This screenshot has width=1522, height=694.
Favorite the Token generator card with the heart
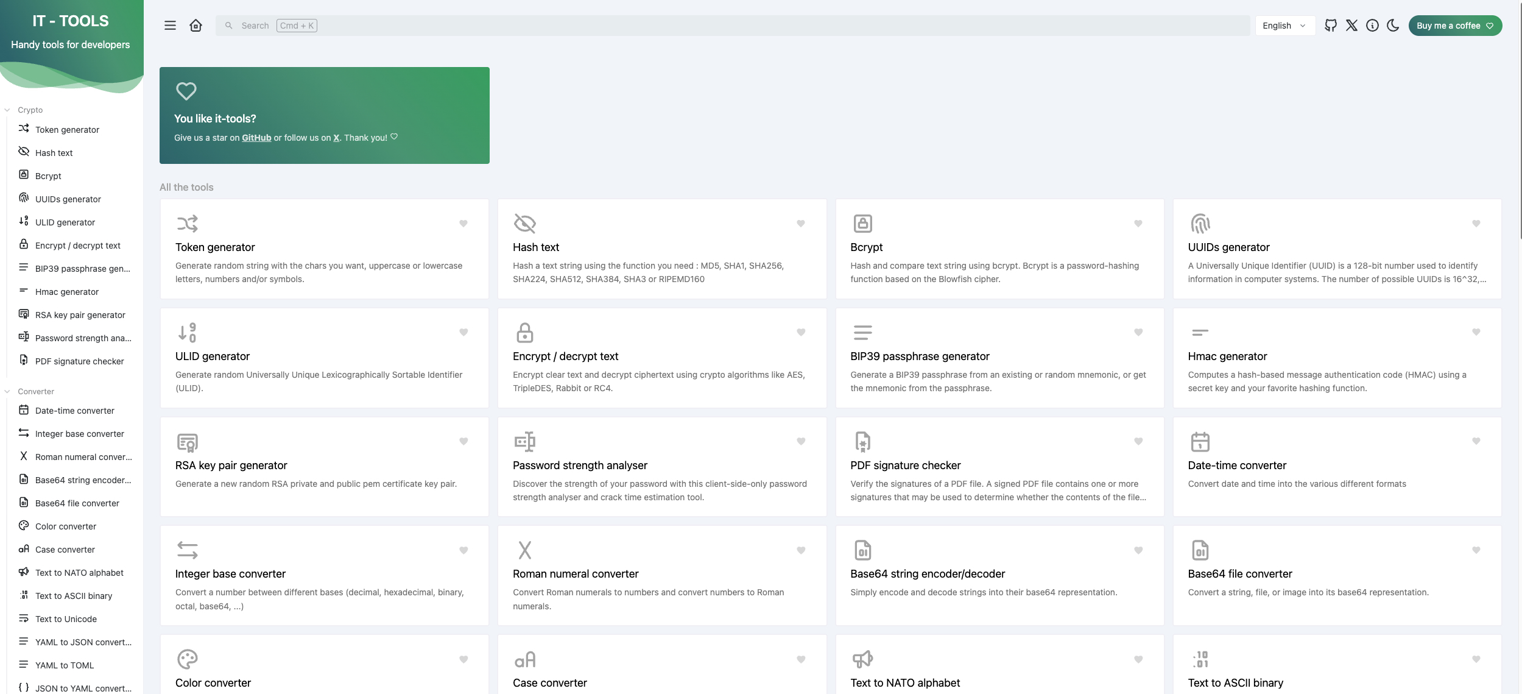[463, 224]
